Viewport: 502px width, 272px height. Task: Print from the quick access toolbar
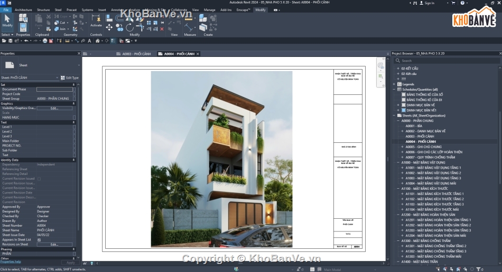45,41
